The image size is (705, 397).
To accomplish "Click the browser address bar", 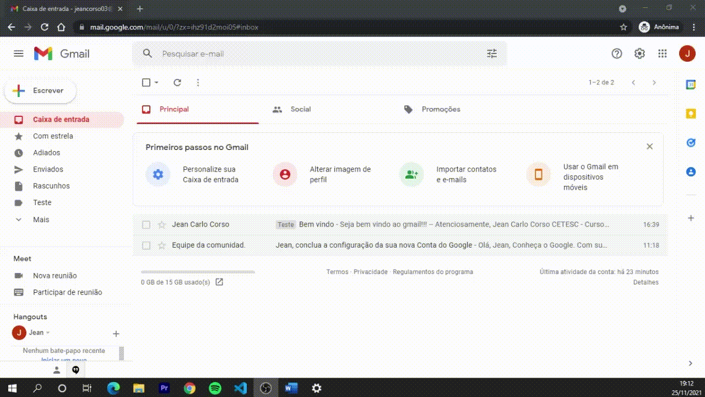I will coord(352,27).
